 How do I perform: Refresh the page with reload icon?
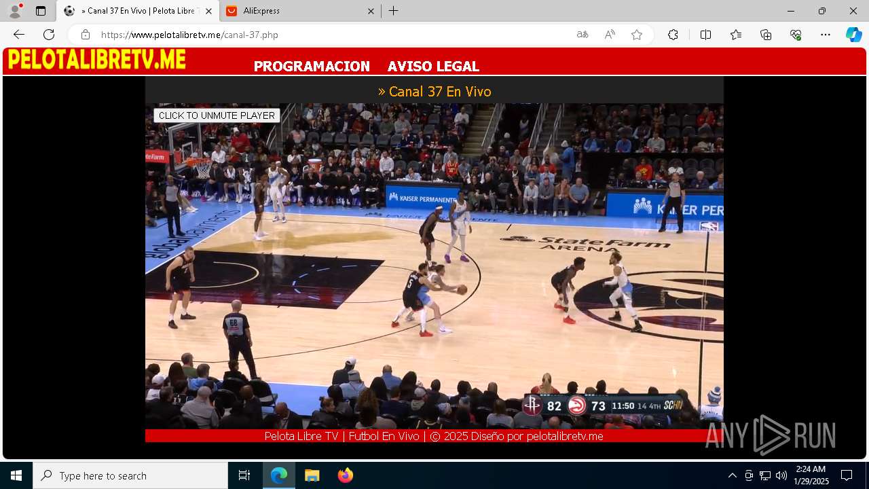(49, 35)
